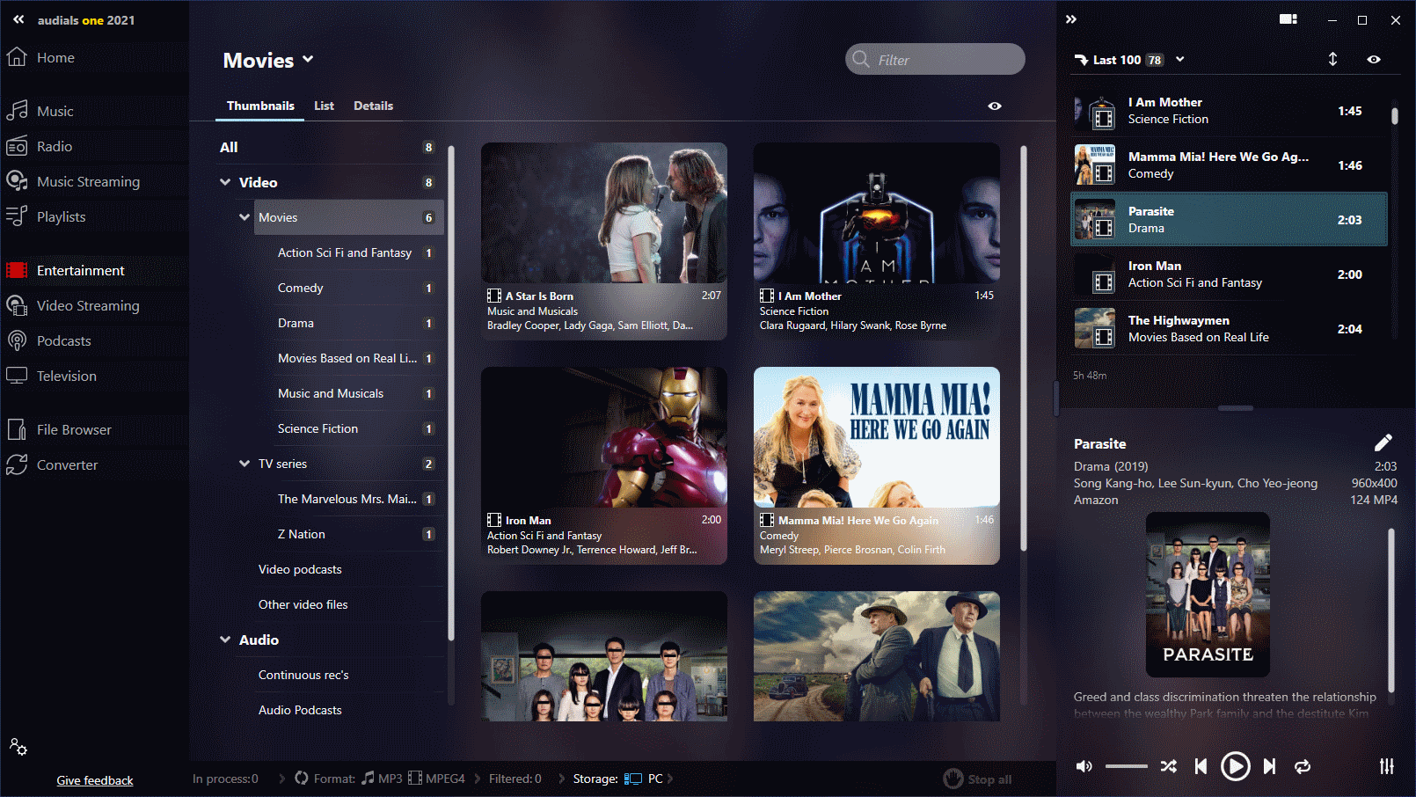This screenshot has height=797, width=1416.
Task: Collapse the TV series node
Action: click(x=245, y=464)
